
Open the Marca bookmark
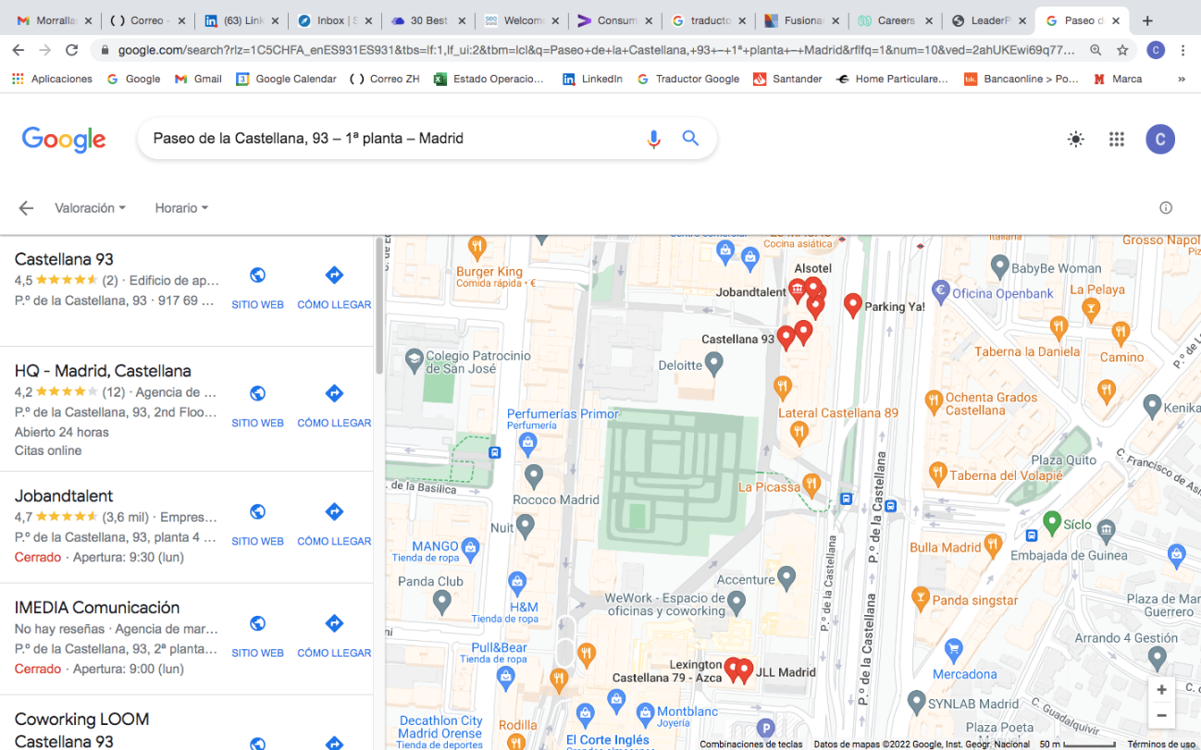(1118, 80)
